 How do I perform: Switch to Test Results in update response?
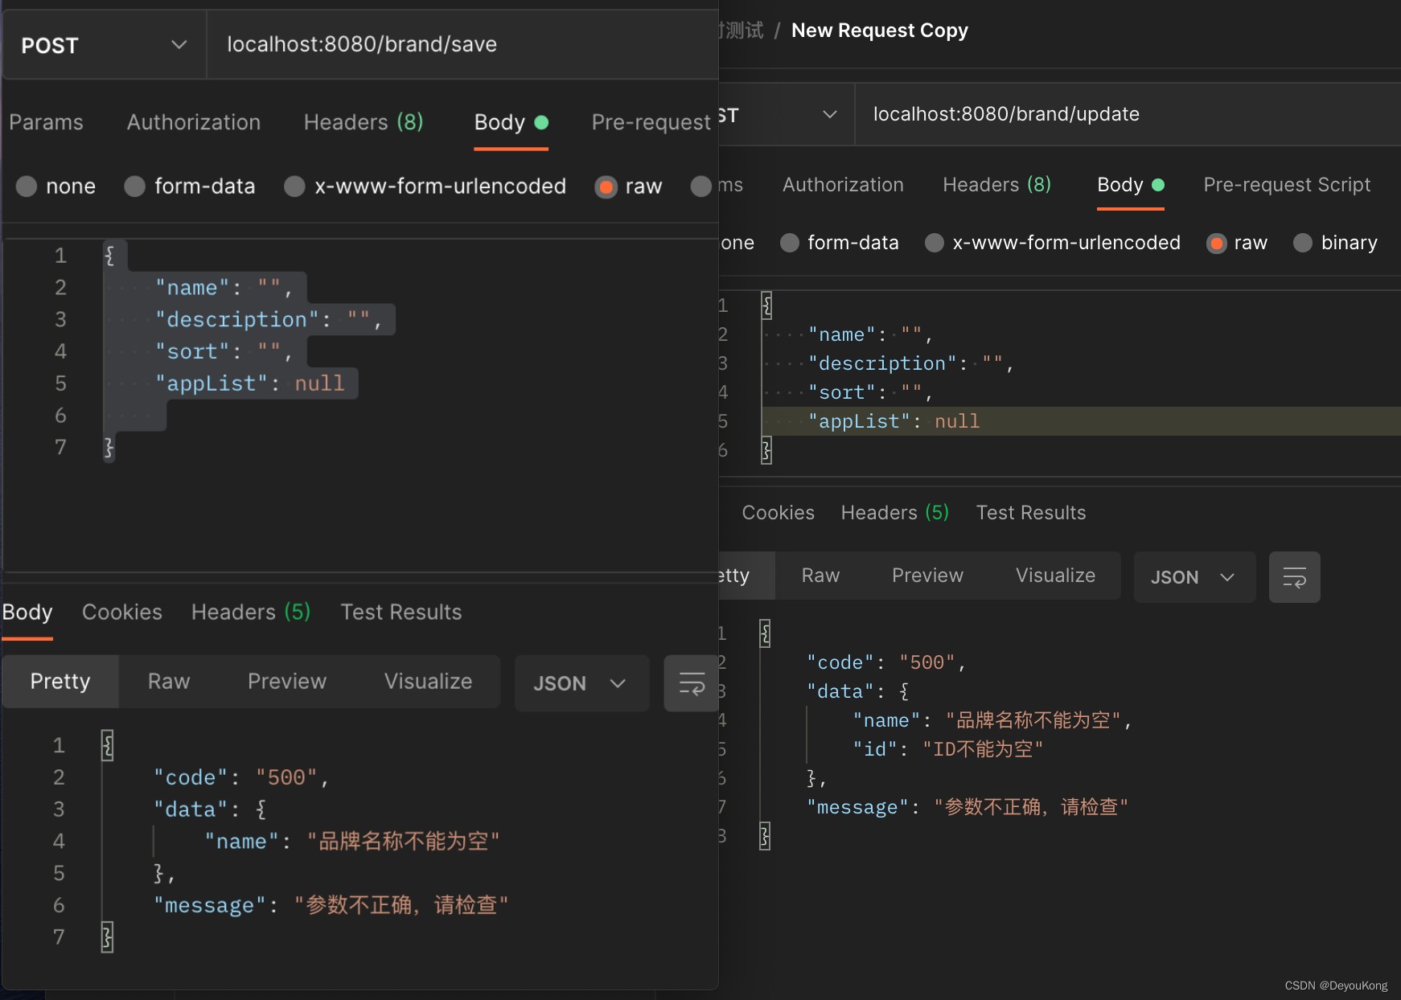click(x=1031, y=513)
